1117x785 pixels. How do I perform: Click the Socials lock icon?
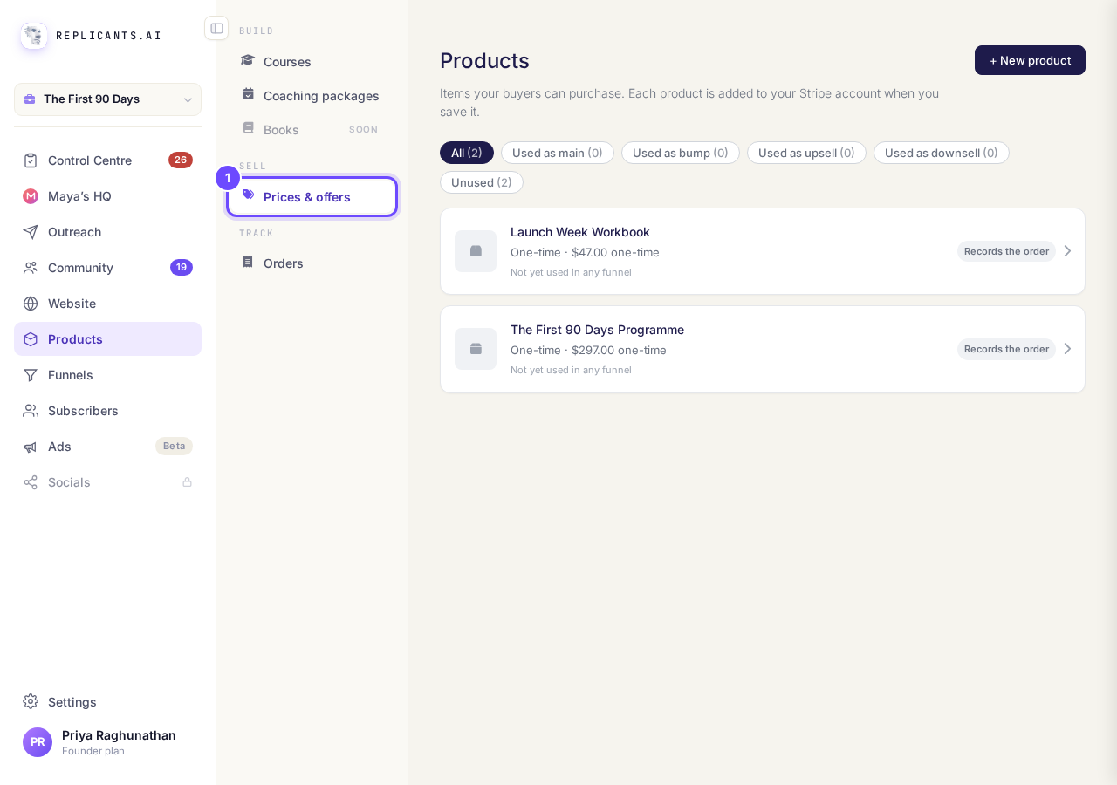[187, 482]
